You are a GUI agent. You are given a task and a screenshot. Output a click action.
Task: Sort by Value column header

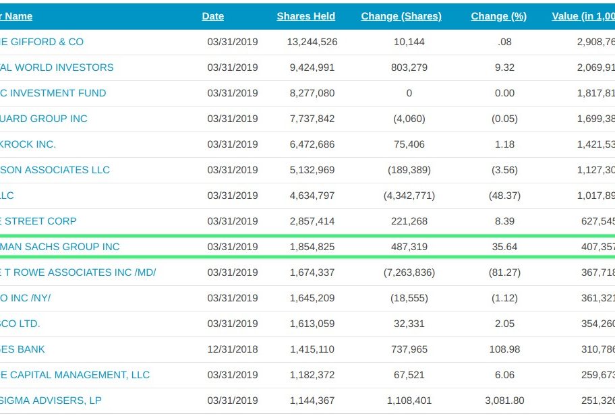[583, 16]
